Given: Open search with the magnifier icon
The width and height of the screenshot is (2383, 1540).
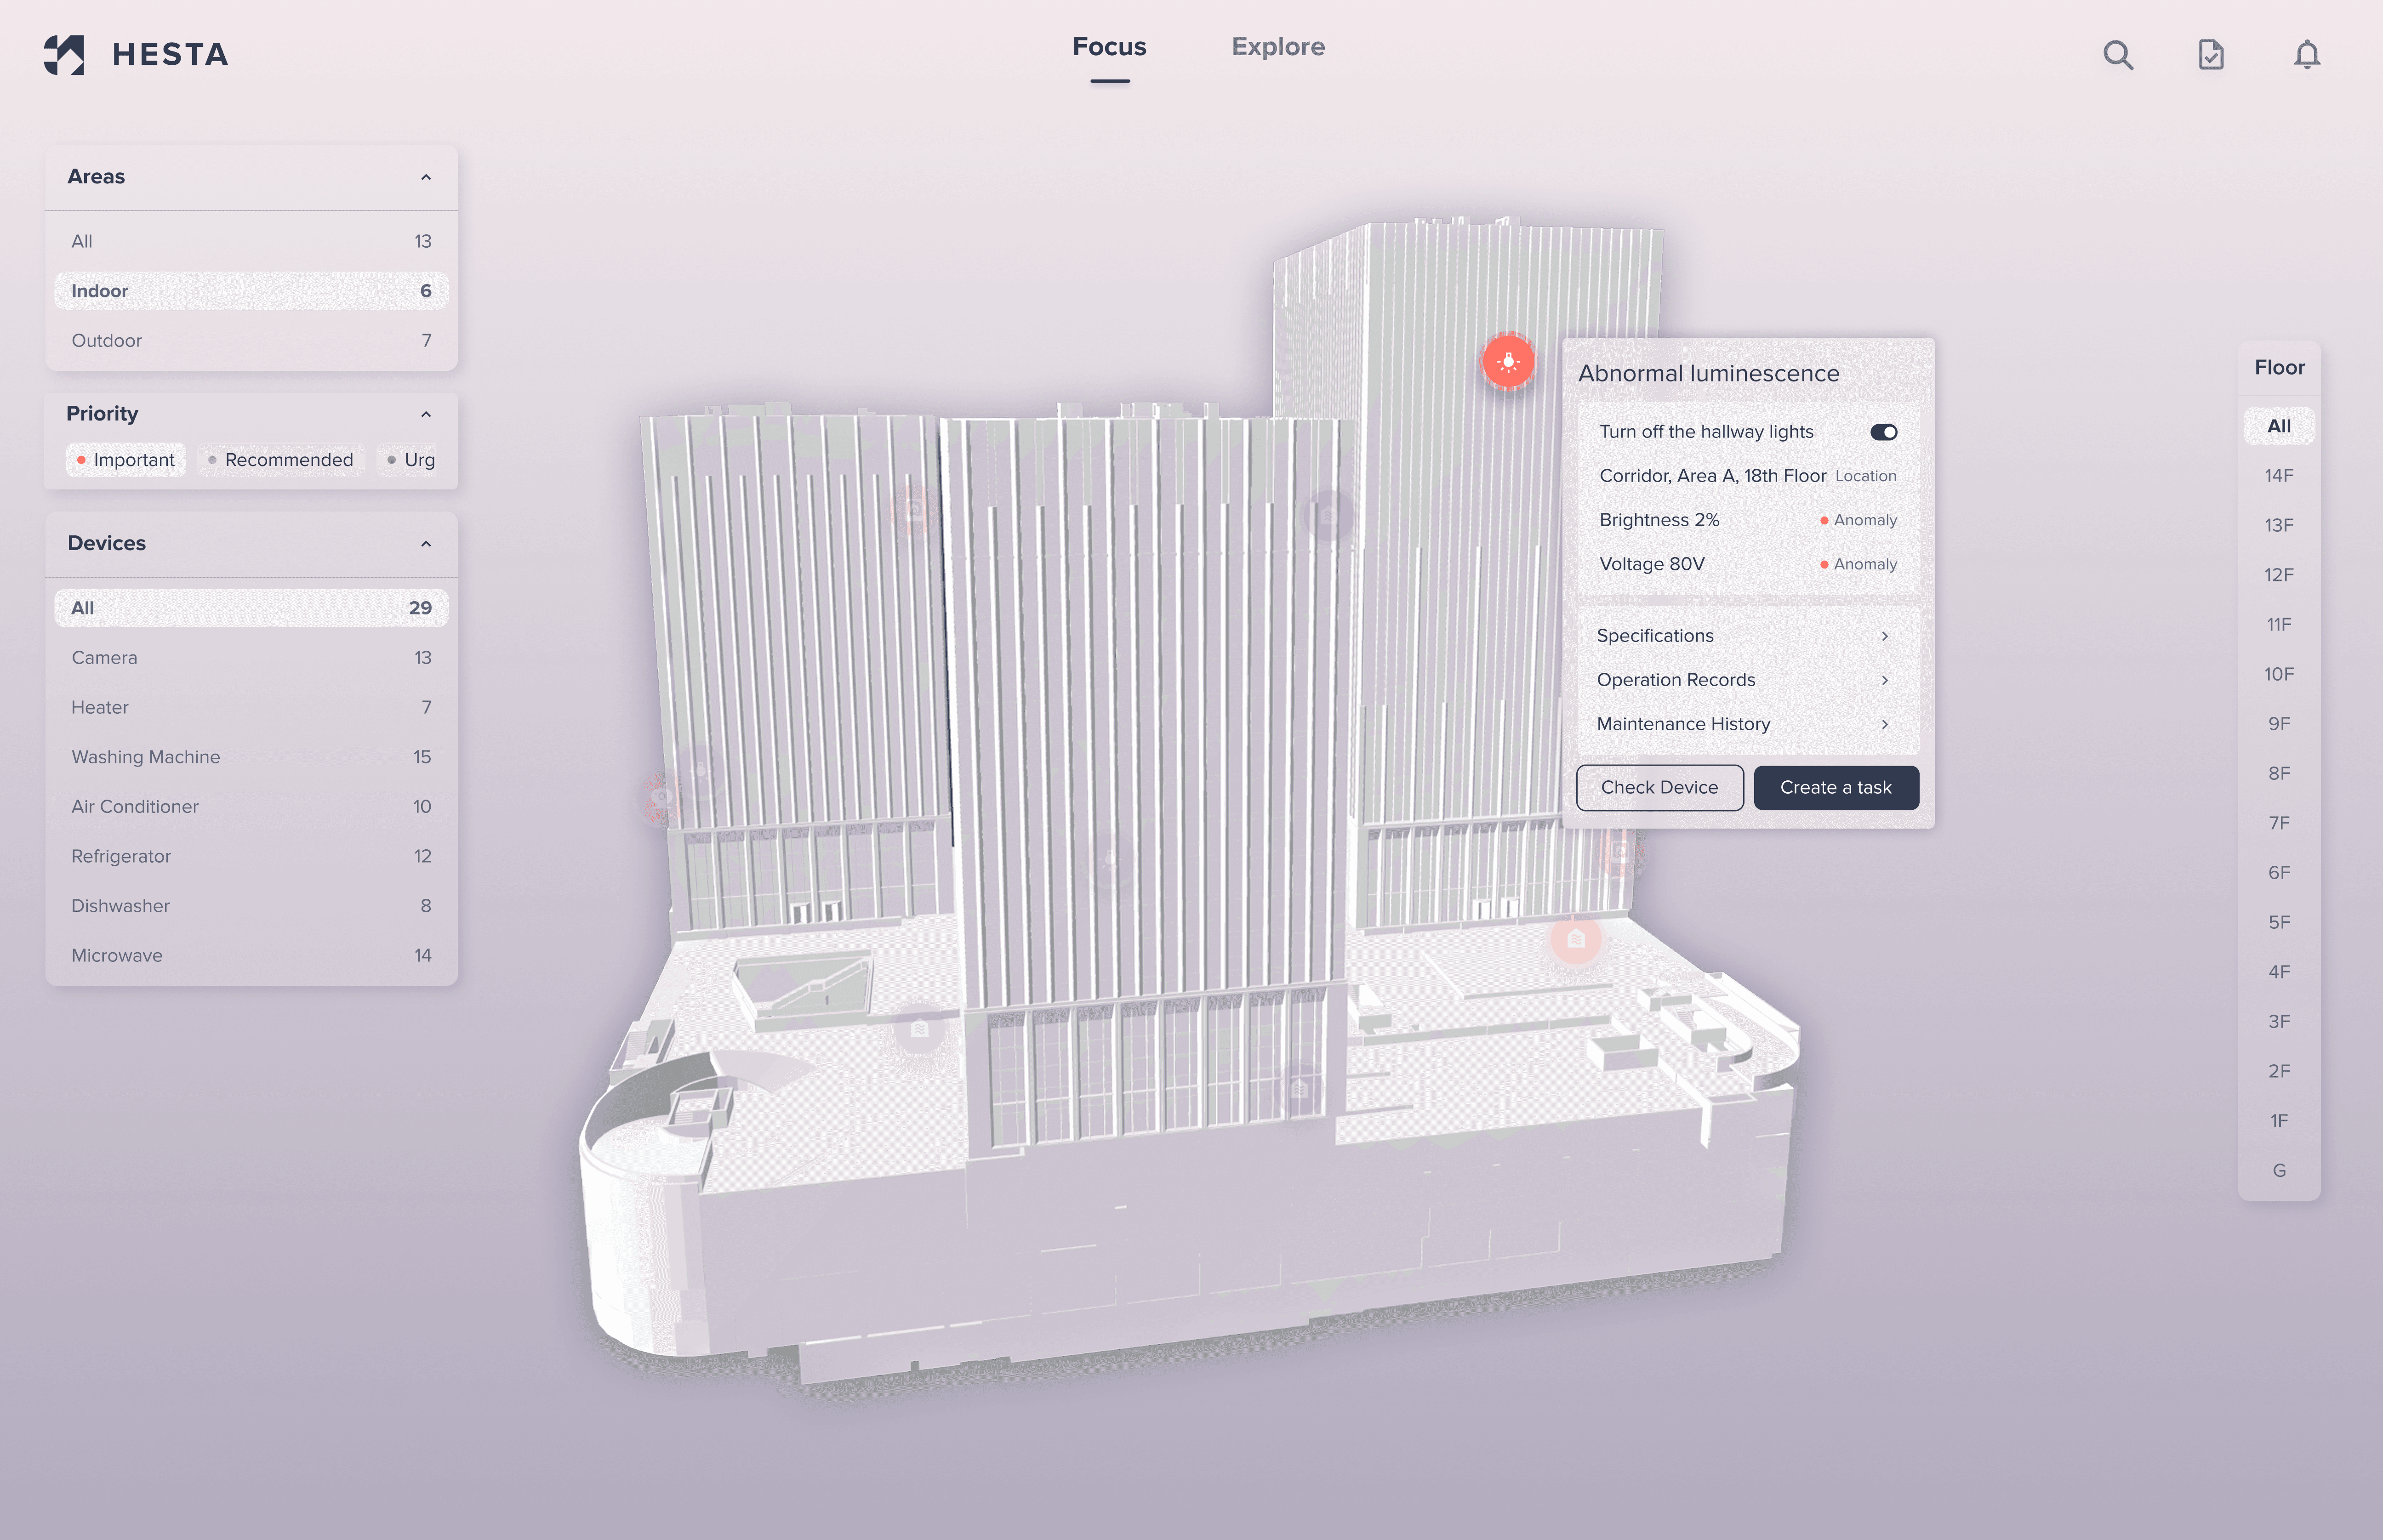Looking at the screenshot, I should point(2117,54).
